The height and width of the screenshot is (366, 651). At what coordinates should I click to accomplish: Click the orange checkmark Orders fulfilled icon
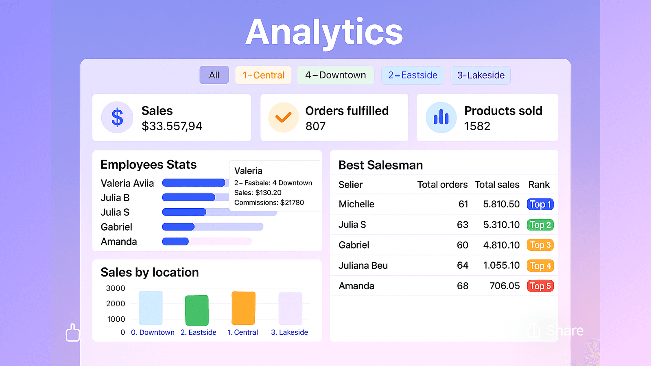pos(284,118)
